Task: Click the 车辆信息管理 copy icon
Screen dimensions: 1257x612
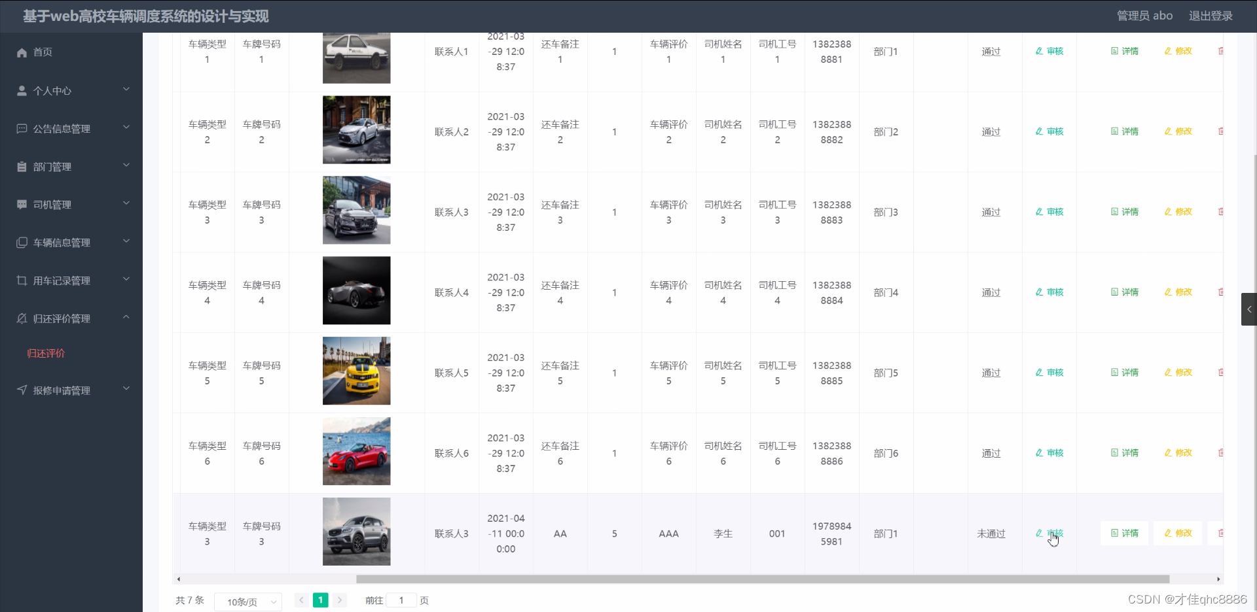Action: coord(22,243)
